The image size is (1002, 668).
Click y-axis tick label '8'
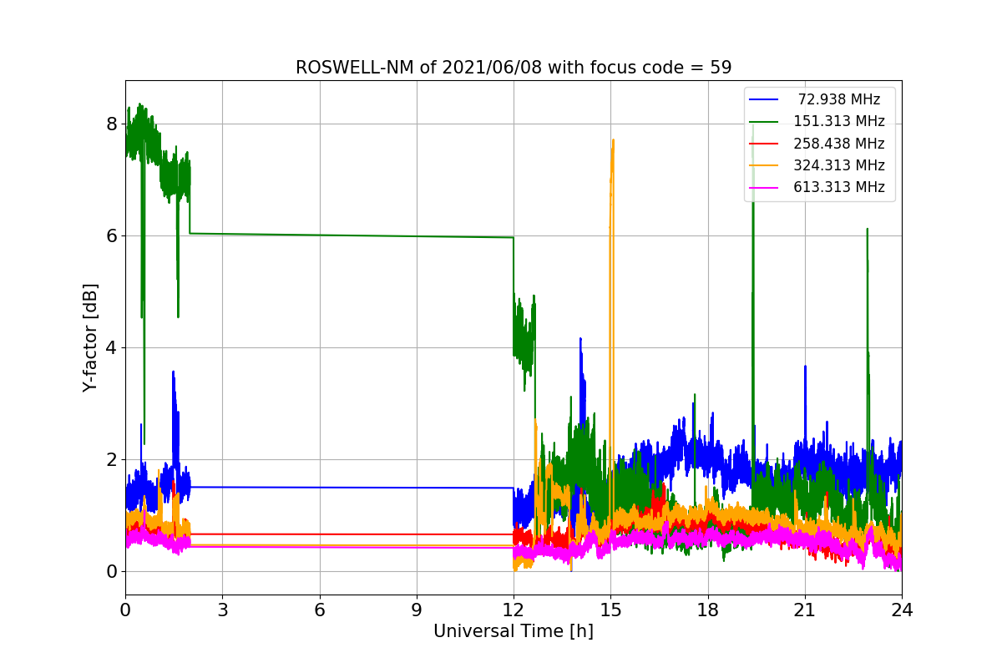(x=112, y=124)
